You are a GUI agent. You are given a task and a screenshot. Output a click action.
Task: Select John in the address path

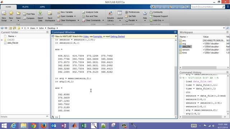(41, 28)
